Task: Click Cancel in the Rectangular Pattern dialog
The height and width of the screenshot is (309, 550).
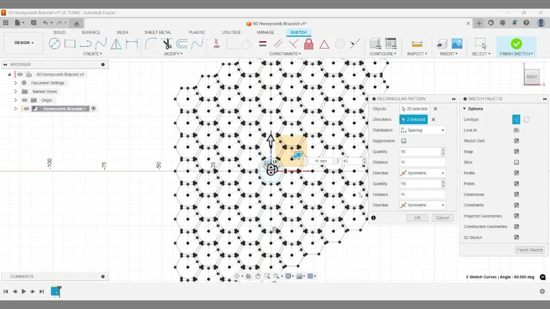Action: [x=442, y=217]
